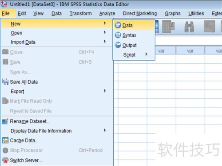Open the File menu

pyautogui.click(x=6, y=13)
